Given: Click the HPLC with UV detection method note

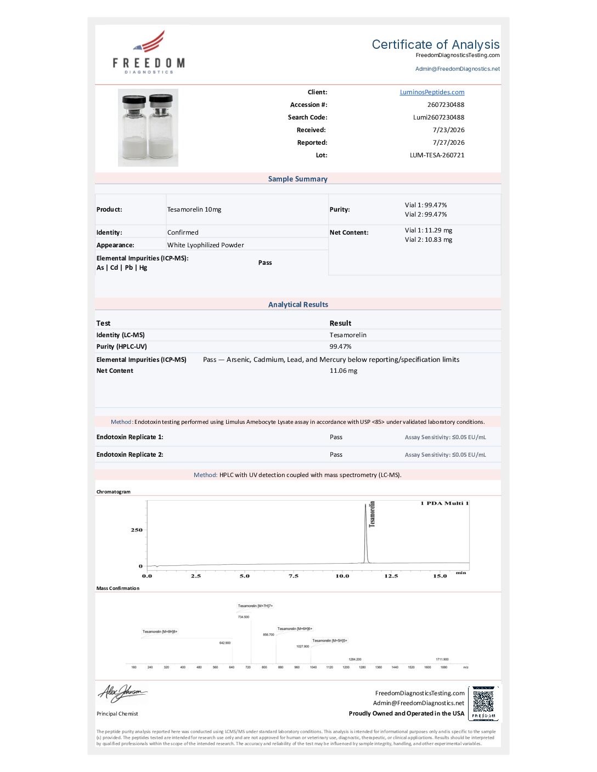Looking at the screenshot, I should (297, 475).
